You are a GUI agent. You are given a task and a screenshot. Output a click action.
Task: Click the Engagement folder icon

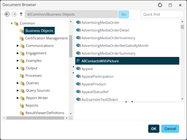coord(22,53)
